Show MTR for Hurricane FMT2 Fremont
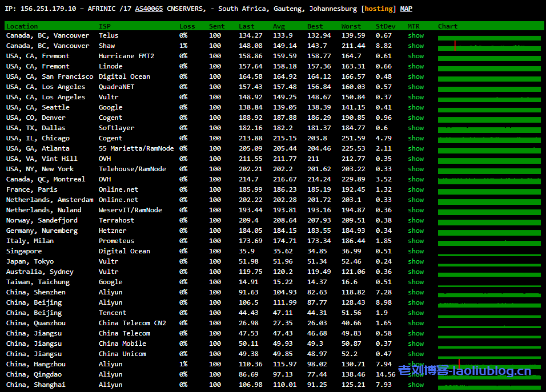The width and height of the screenshot is (546, 392). pos(416,56)
